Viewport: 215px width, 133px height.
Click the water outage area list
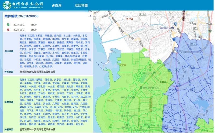coord(55,51)
